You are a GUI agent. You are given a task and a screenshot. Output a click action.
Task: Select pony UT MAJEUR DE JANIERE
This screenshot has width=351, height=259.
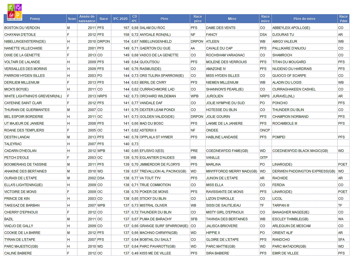24,124
